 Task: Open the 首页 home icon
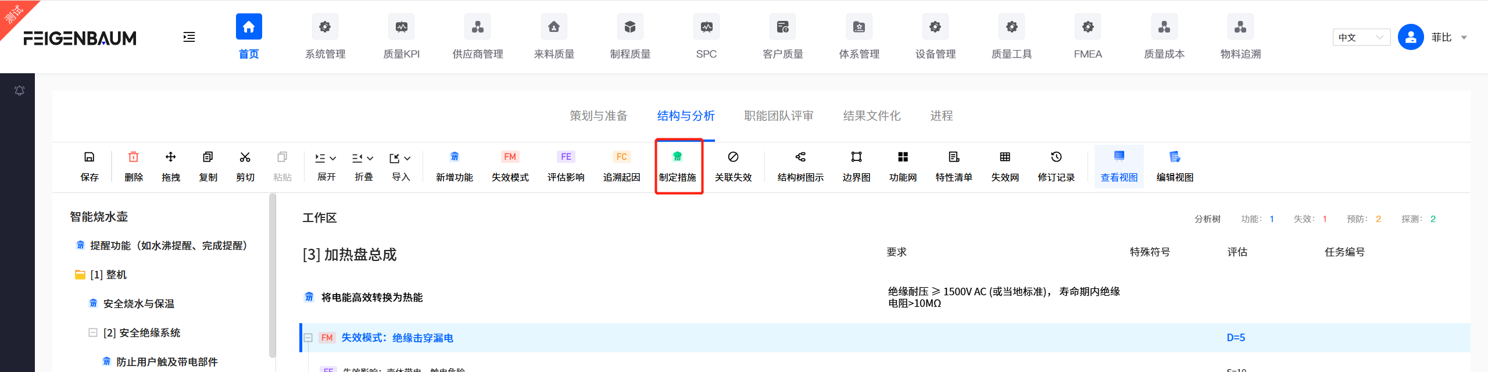click(x=249, y=27)
